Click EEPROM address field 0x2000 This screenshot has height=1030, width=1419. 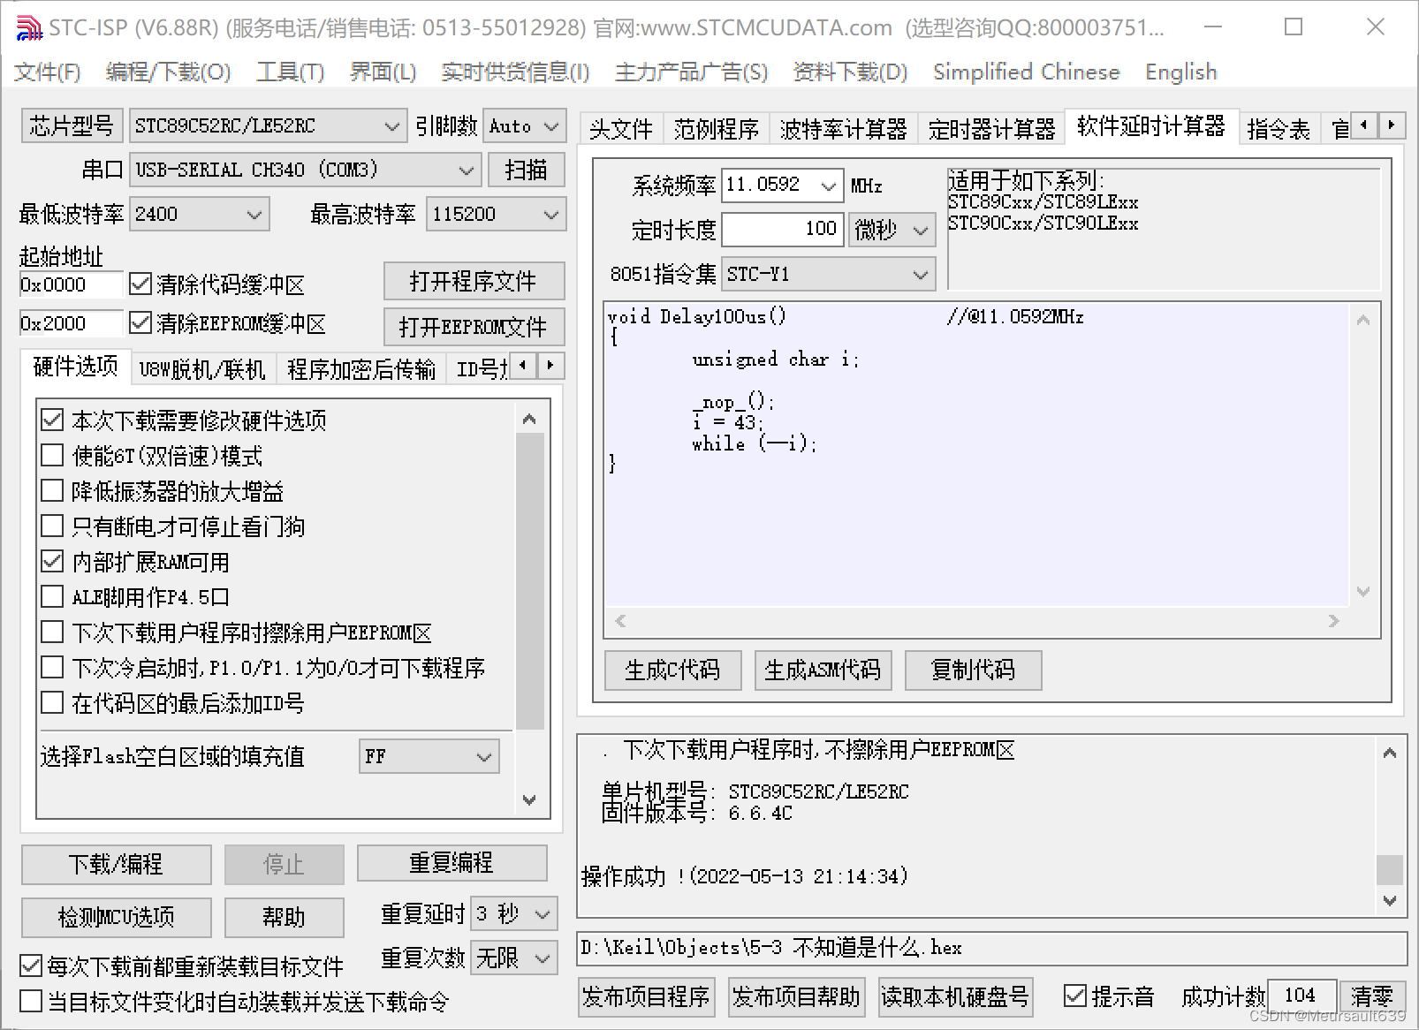[x=71, y=323]
